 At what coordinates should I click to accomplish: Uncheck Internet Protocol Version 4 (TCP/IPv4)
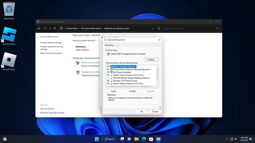[108, 75]
